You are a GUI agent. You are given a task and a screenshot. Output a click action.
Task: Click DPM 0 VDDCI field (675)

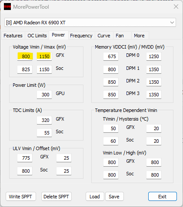pos(111,56)
